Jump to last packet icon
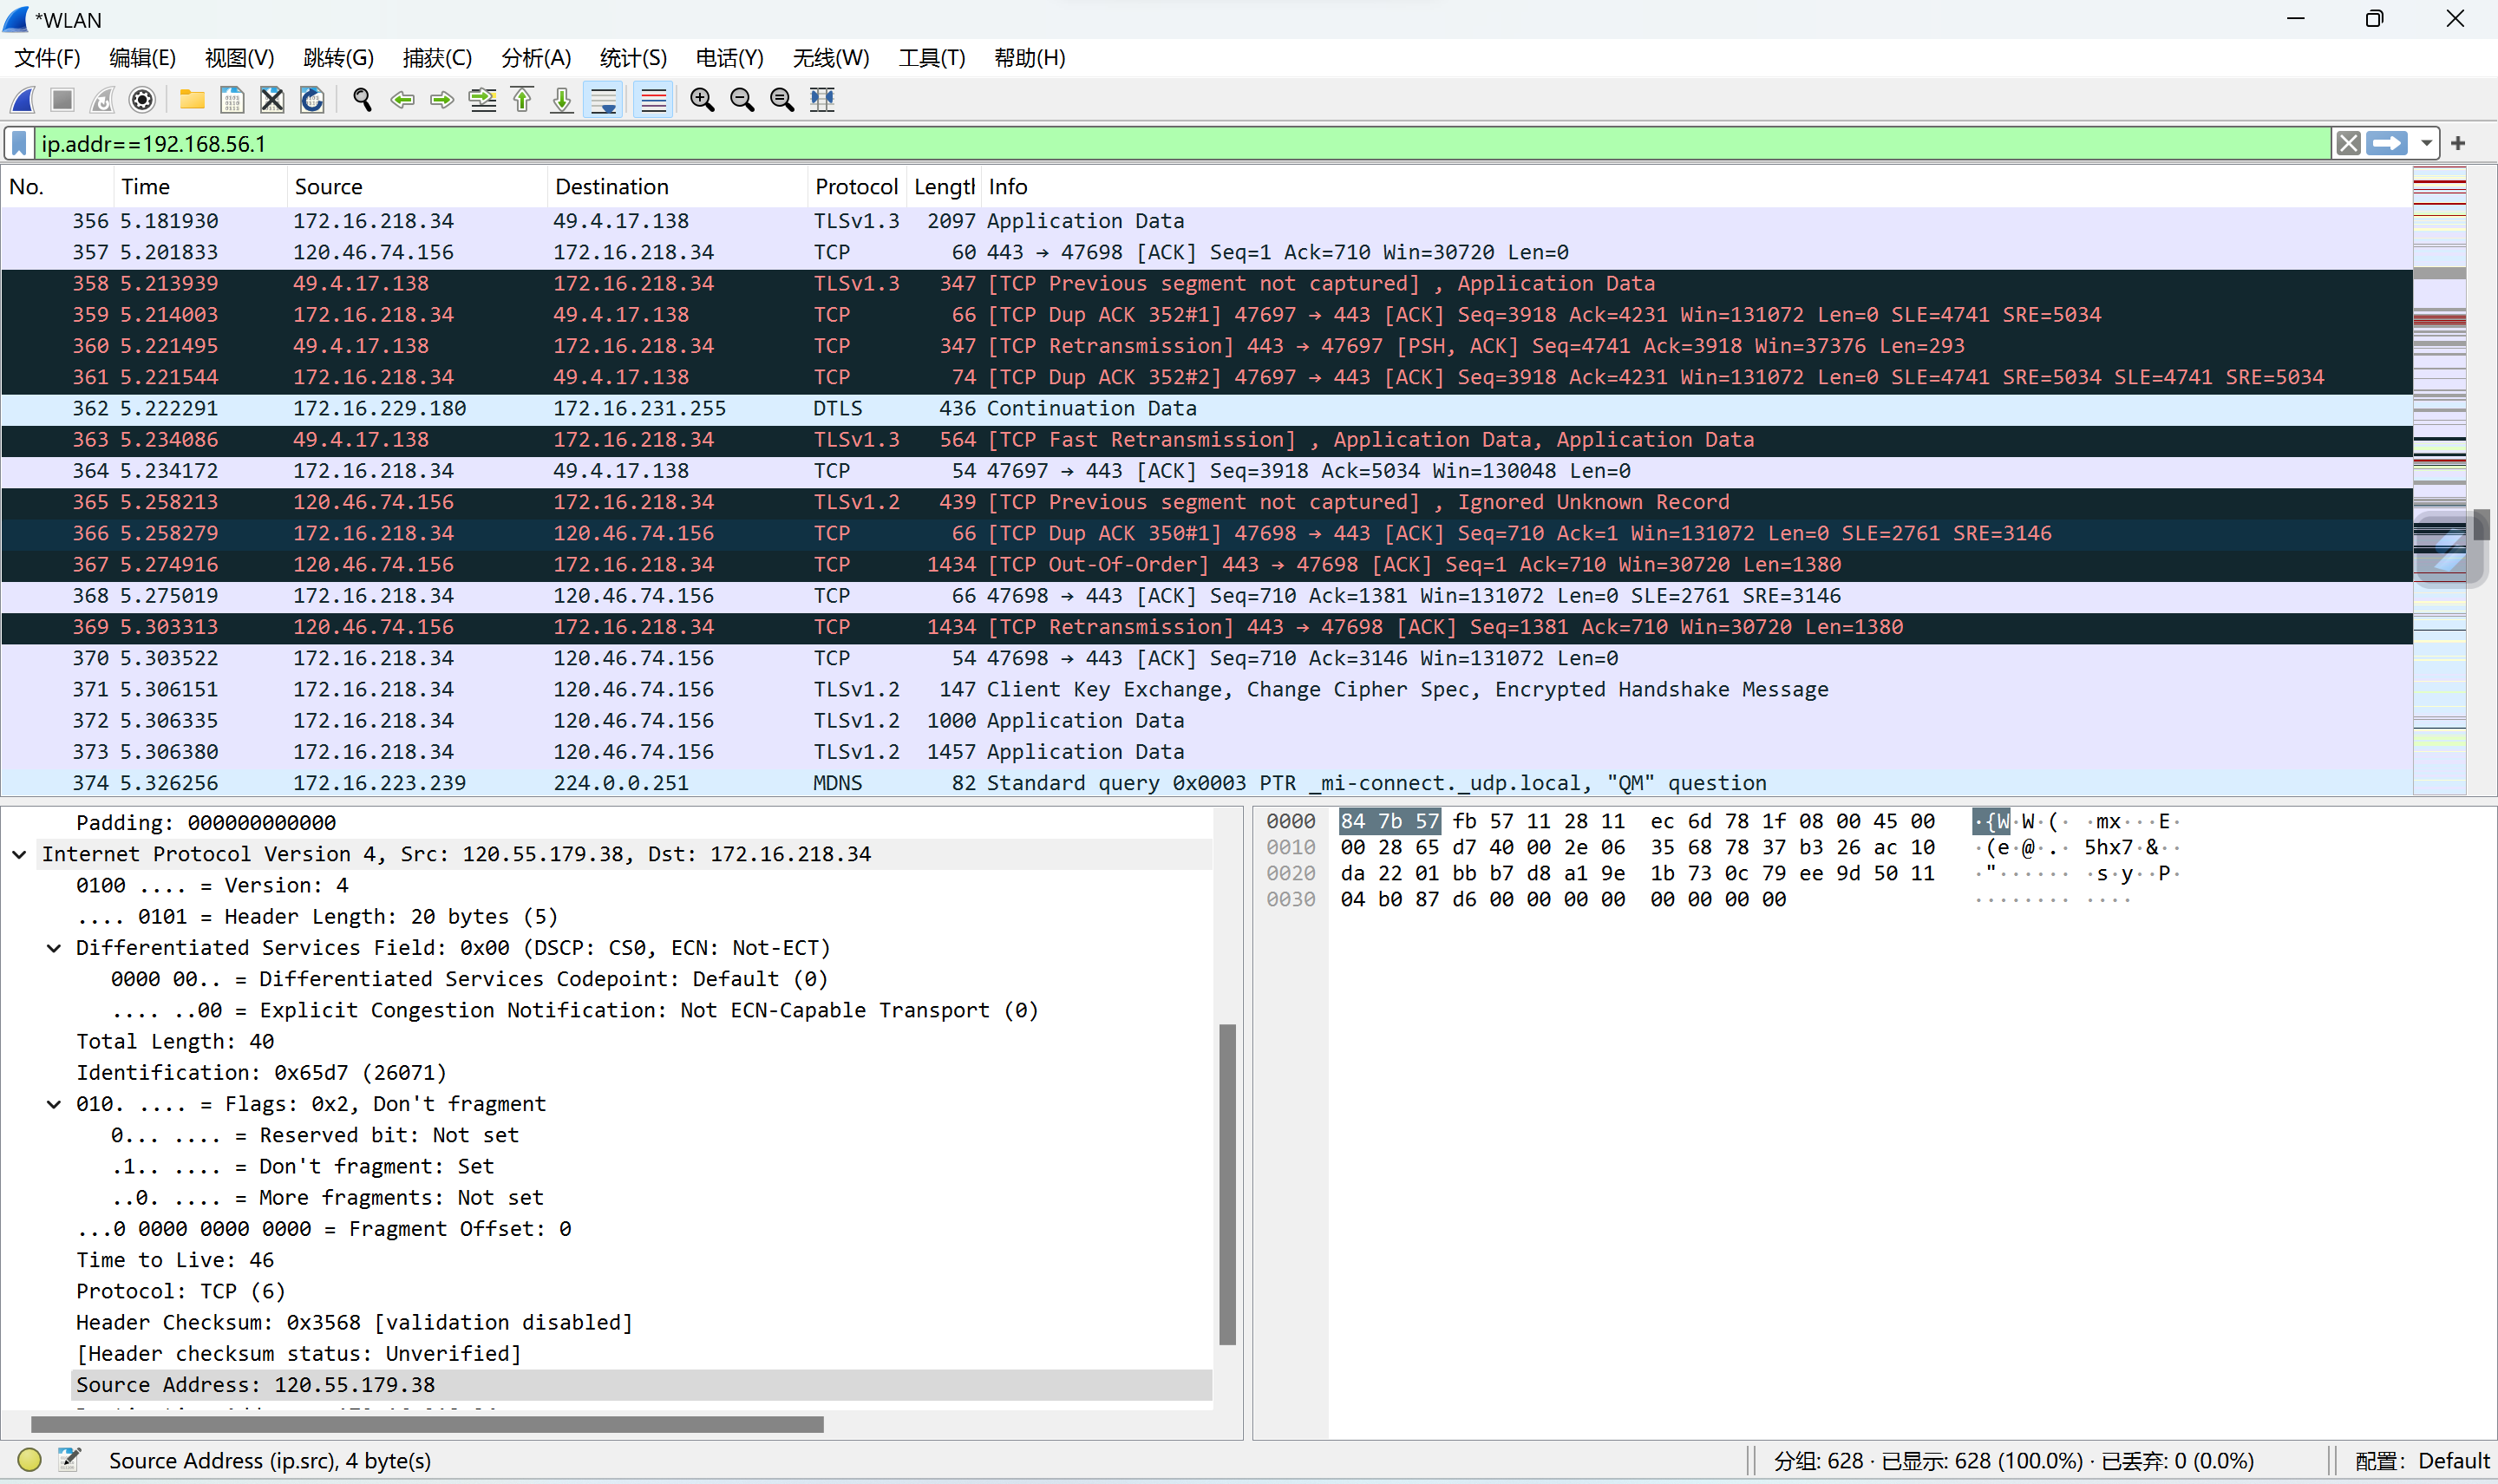 point(562,100)
